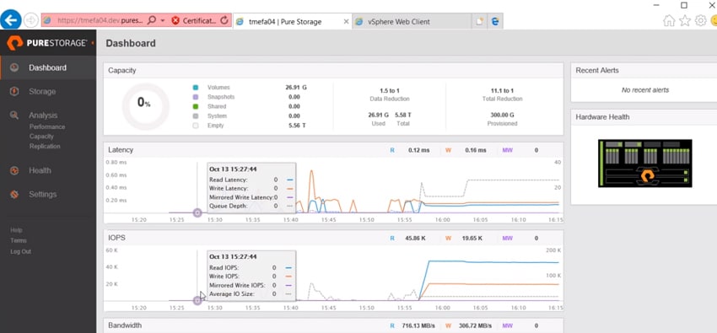Open Storage section in sidebar
717x333 pixels.
click(42, 91)
